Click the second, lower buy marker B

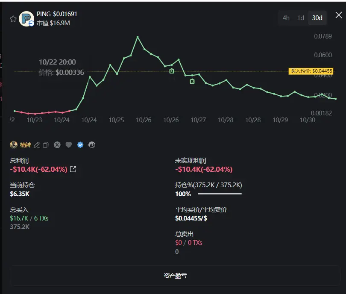[192, 82]
